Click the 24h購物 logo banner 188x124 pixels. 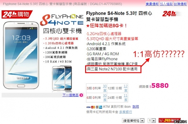point(17,14)
